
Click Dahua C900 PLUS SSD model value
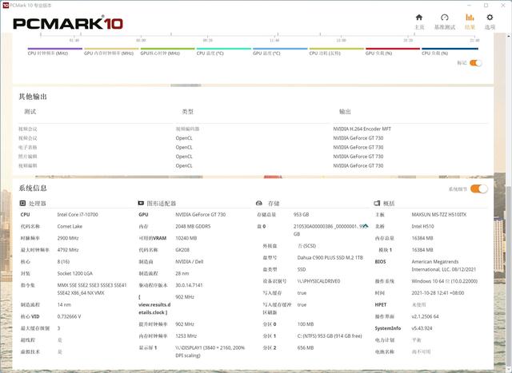coord(330,257)
